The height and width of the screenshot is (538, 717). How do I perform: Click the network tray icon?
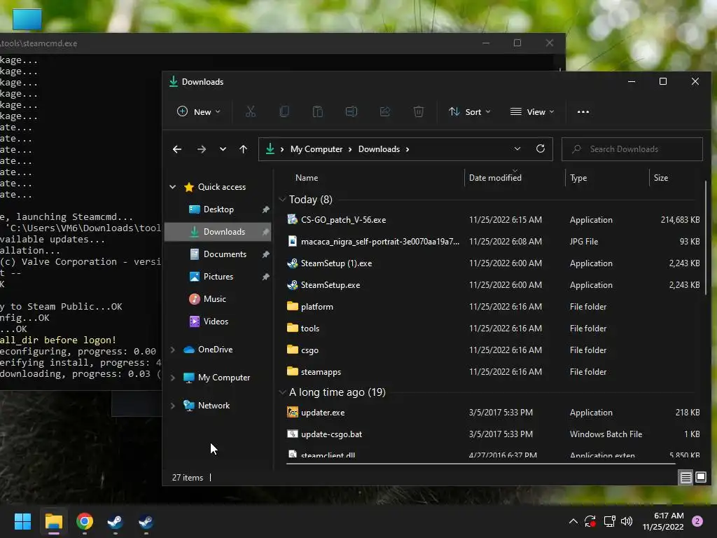[x=609, y=521]
